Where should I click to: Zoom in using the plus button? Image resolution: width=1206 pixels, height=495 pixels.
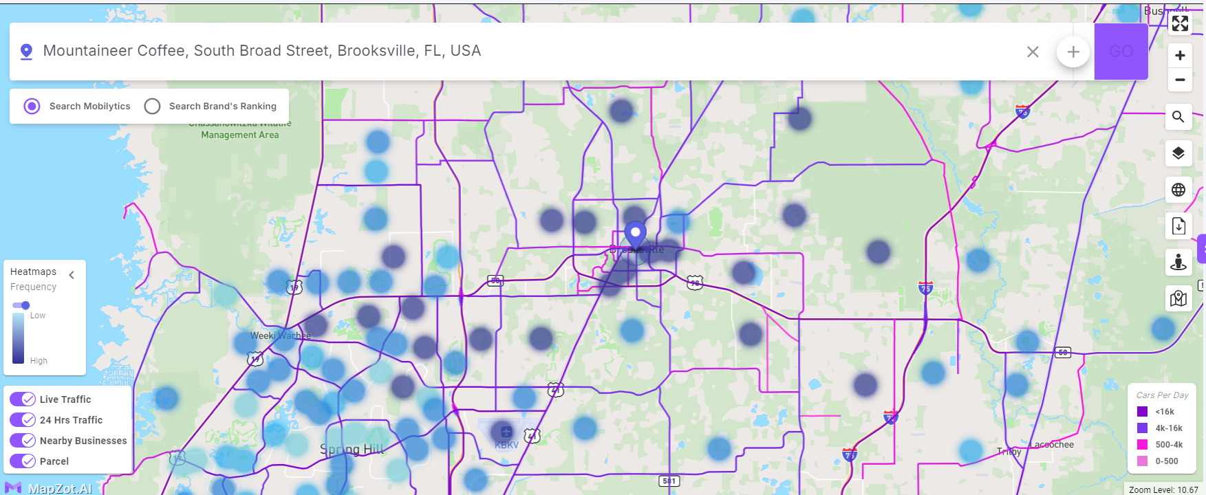pos(1180,56)
